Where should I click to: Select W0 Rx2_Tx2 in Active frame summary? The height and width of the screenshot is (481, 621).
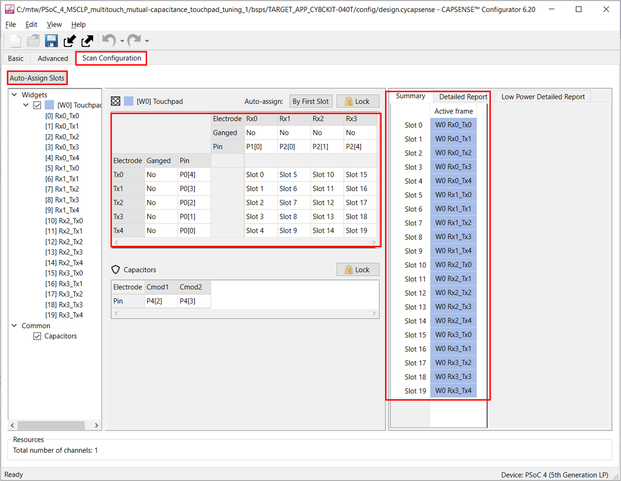click(453, 293)
